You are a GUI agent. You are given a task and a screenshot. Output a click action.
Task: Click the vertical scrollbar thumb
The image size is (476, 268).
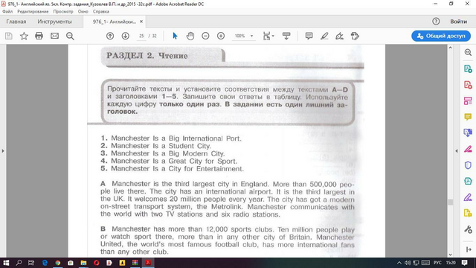450,202
